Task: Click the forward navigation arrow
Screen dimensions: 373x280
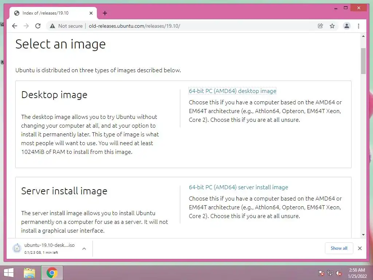Action: pos(26,26)
